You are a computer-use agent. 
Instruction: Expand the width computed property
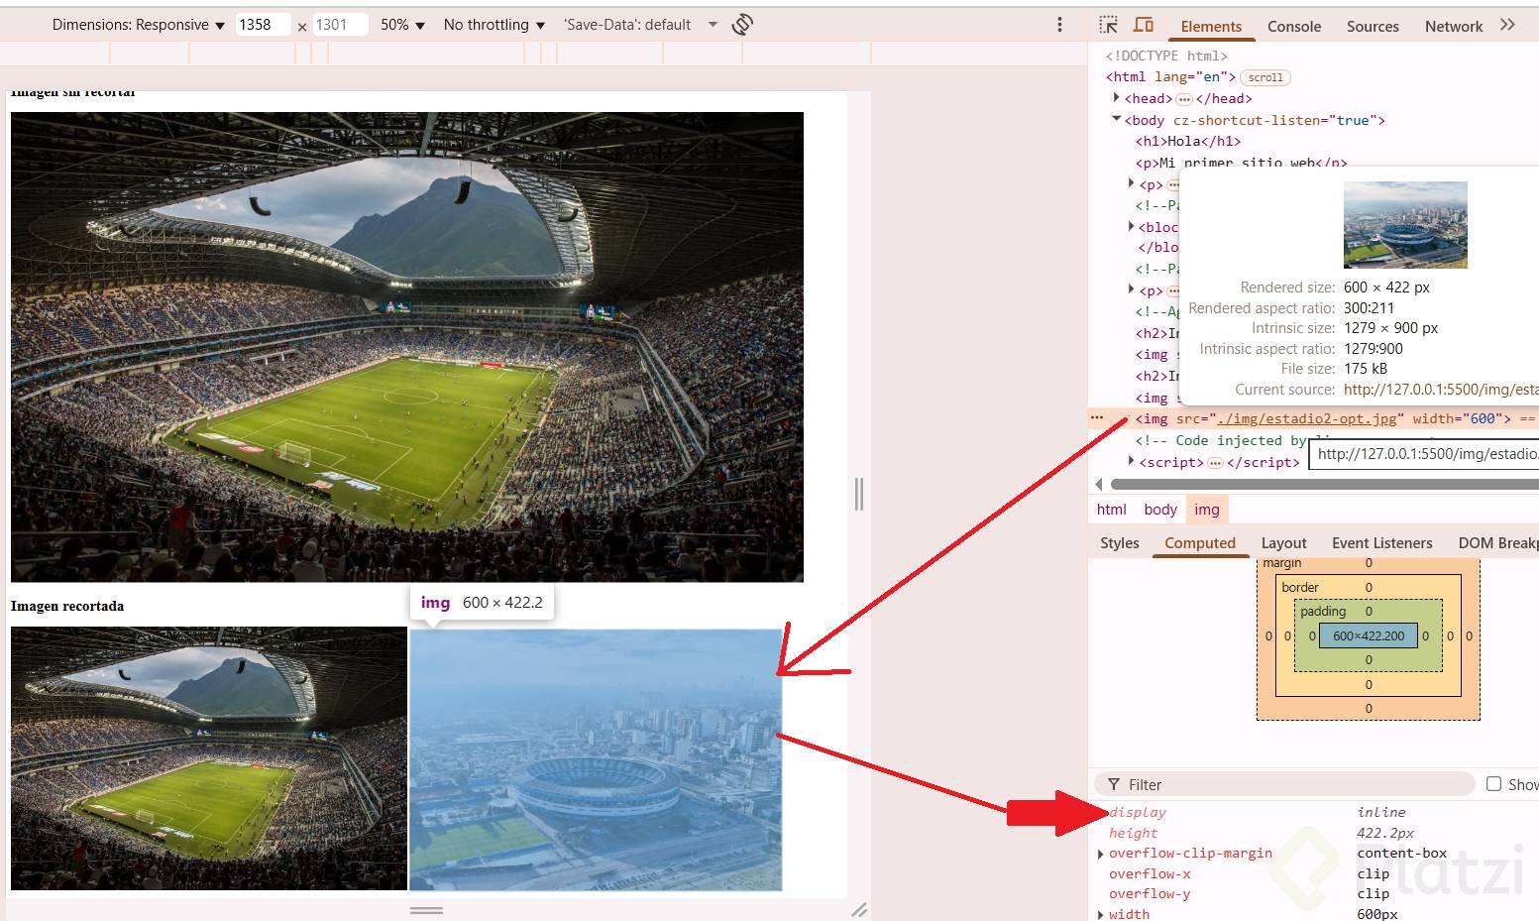pyautogui.click(x=1101, y=914)
